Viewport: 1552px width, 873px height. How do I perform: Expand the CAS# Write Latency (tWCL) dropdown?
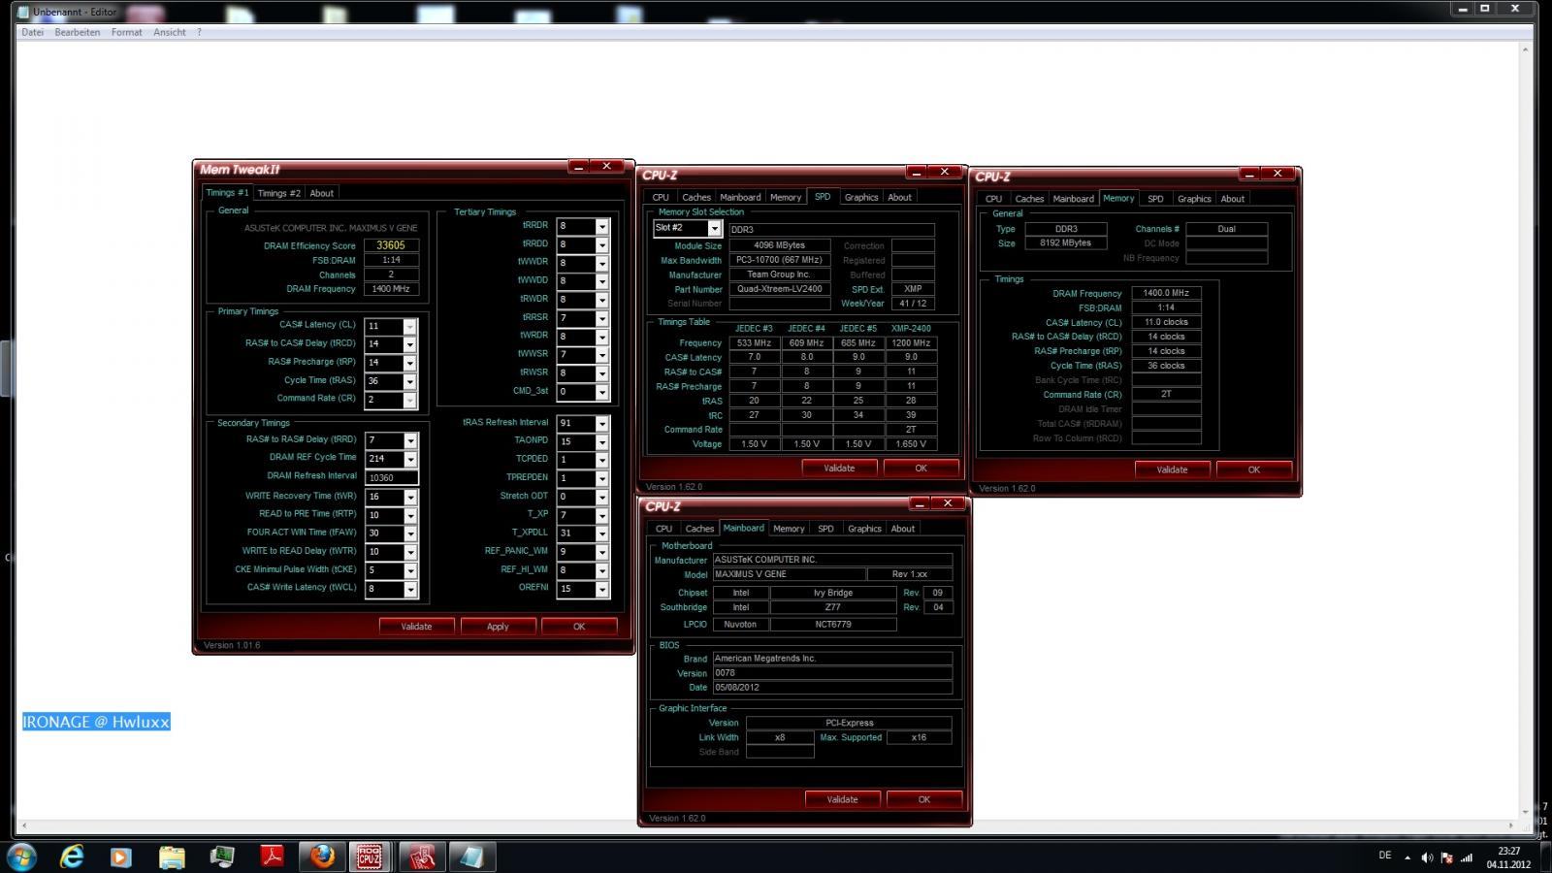(x=410, y=589)
